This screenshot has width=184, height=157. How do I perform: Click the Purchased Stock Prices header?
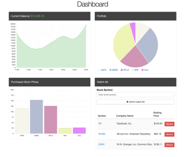click(50, 82)
